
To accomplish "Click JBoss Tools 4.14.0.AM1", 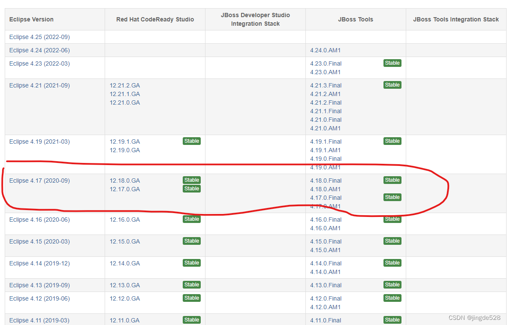I will pyautogui.click(x=325, y=272).
